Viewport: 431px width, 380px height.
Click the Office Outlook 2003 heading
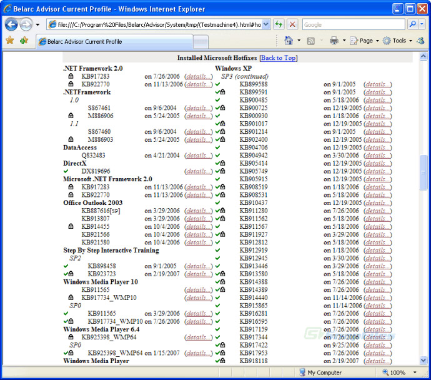(x=93, y=203)
